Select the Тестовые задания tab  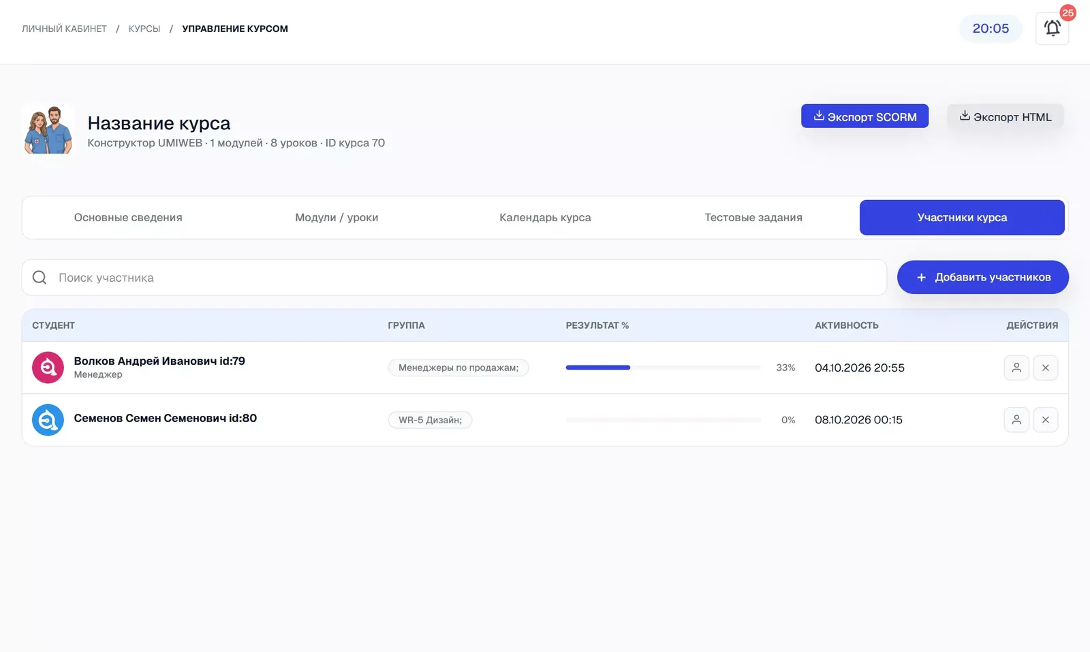[x=753, y=218]
